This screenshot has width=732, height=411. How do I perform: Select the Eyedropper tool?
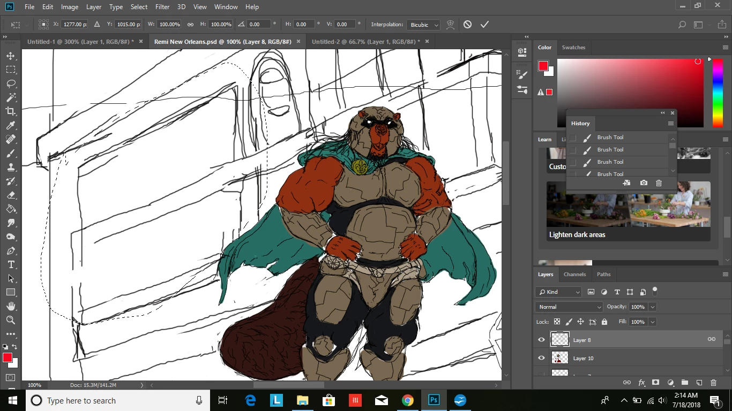point(11,125)
